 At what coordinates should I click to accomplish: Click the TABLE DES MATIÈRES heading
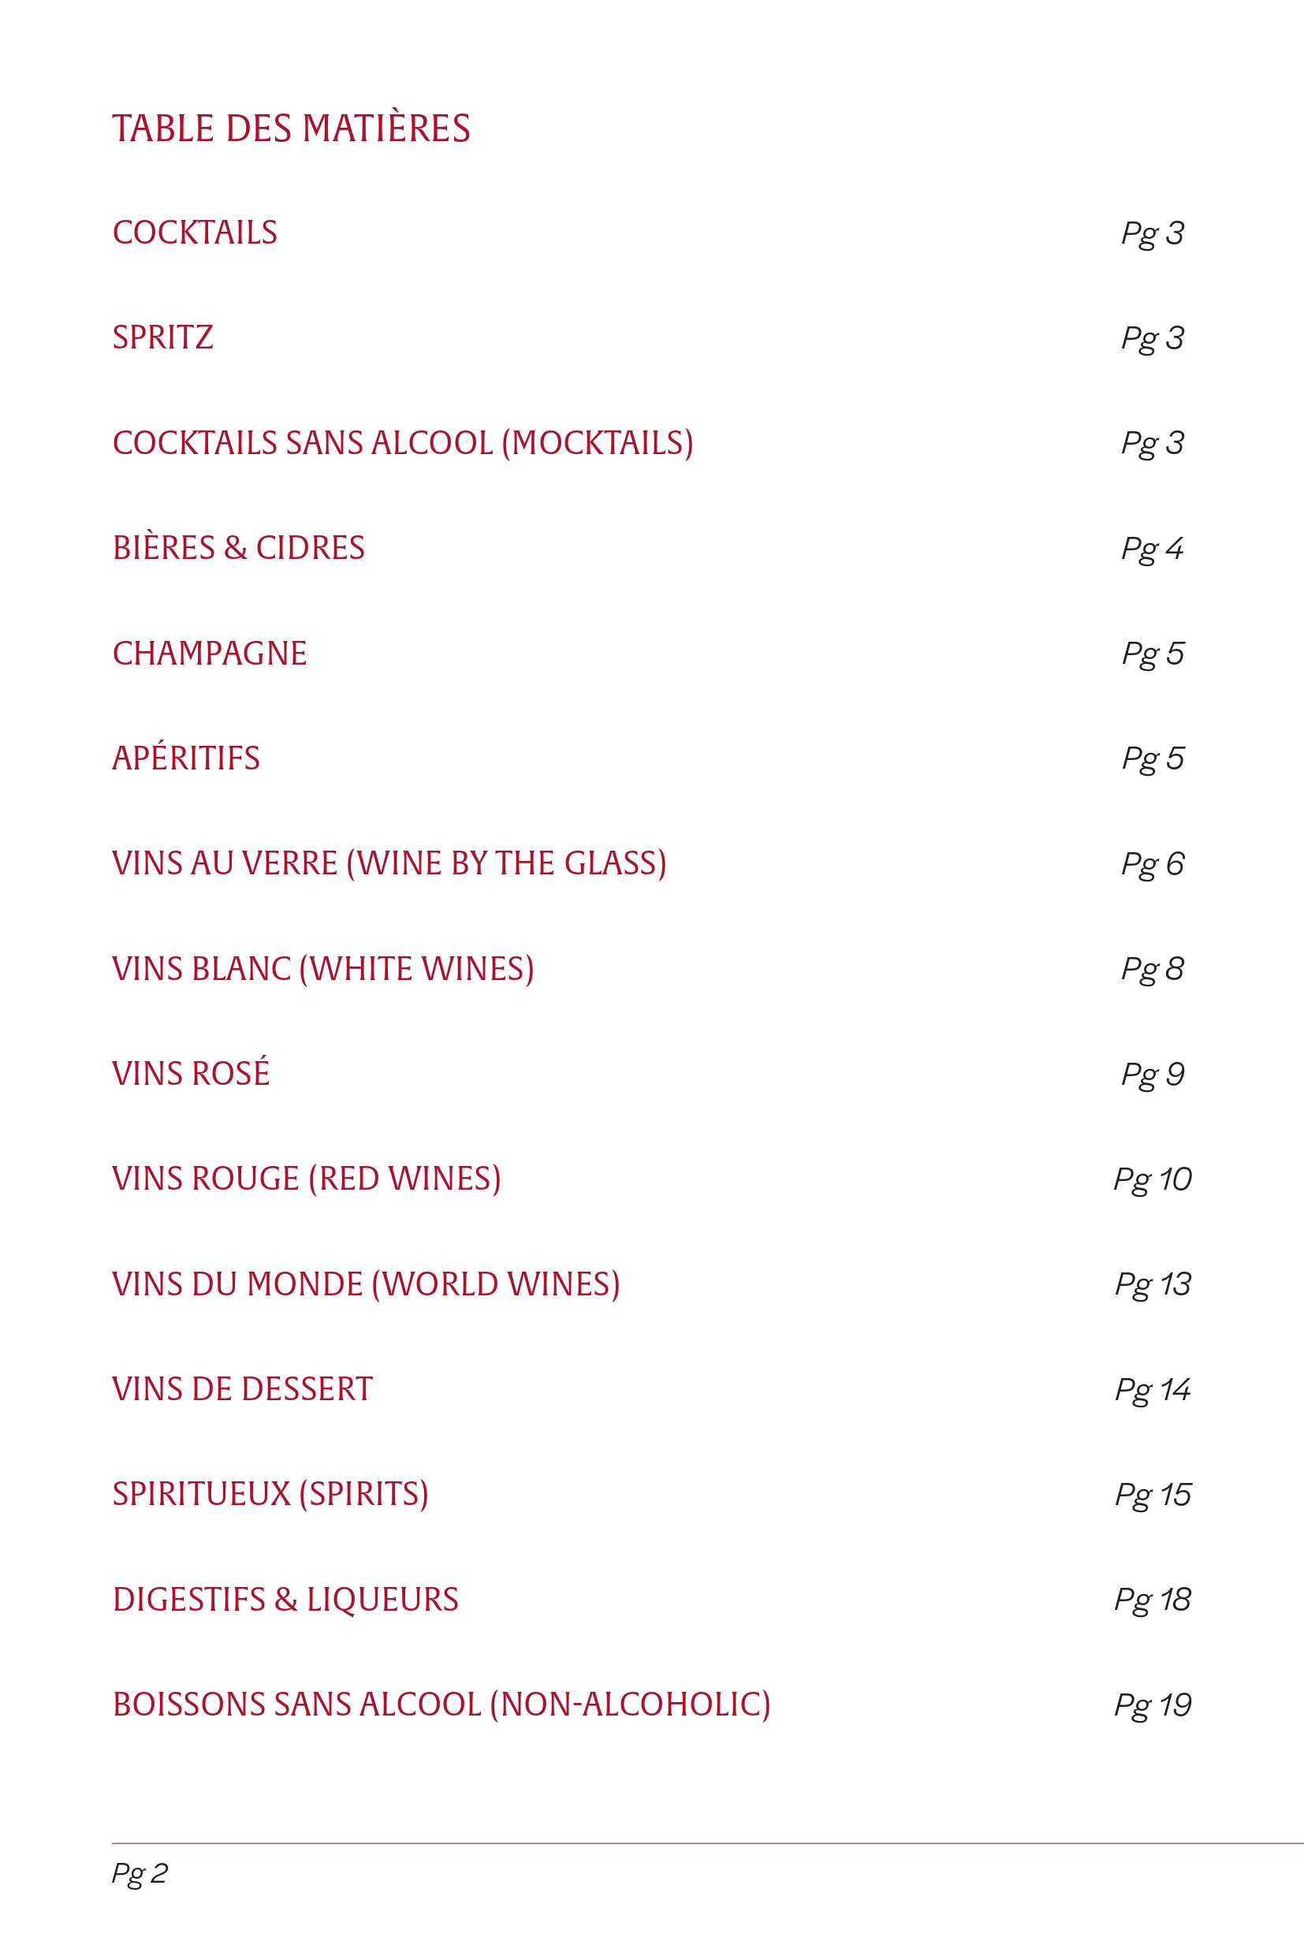[x=291, y=128]
